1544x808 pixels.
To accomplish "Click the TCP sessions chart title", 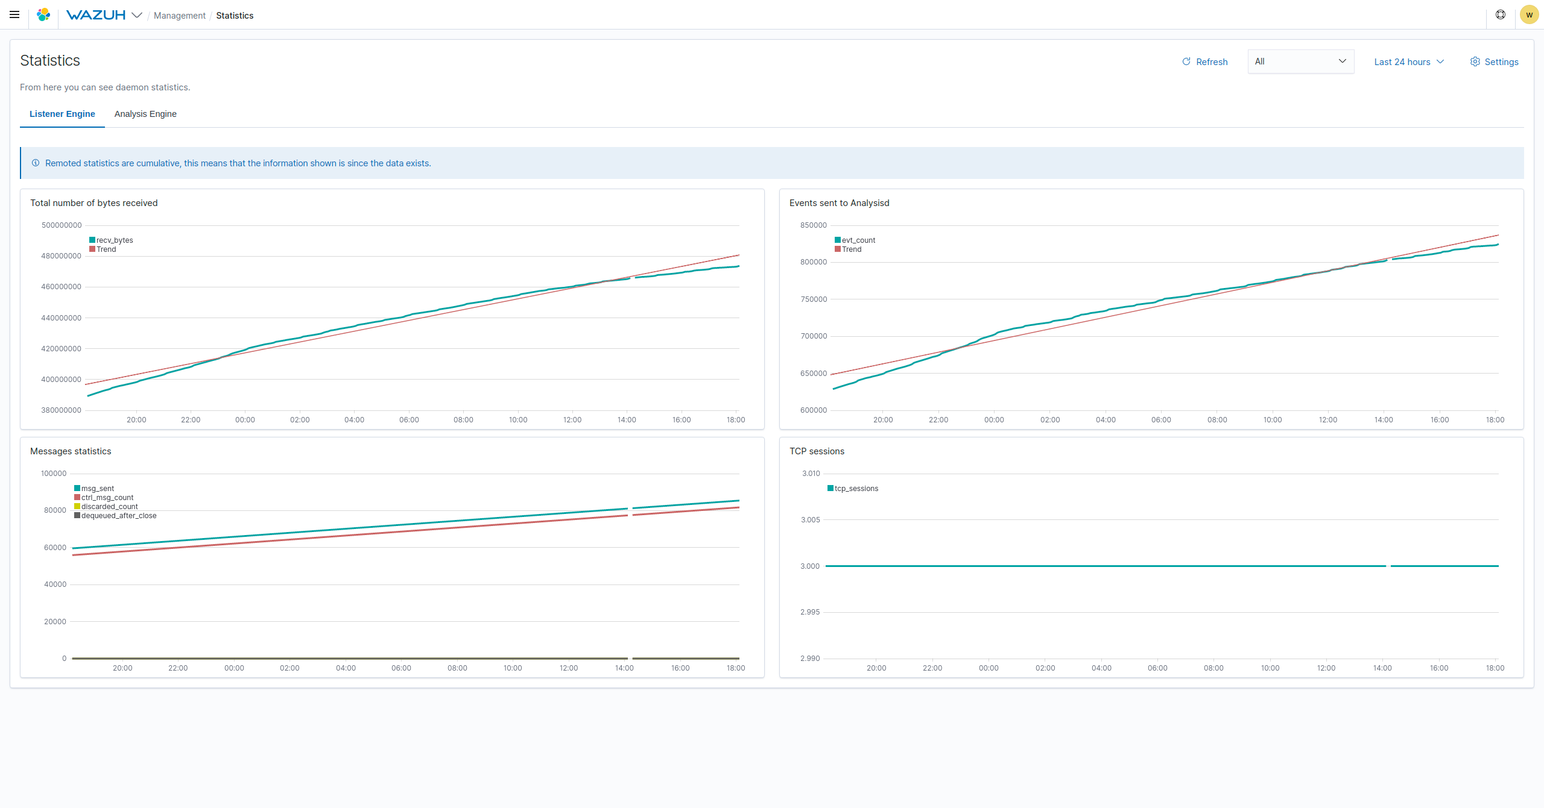I will [x=817, y=451].
